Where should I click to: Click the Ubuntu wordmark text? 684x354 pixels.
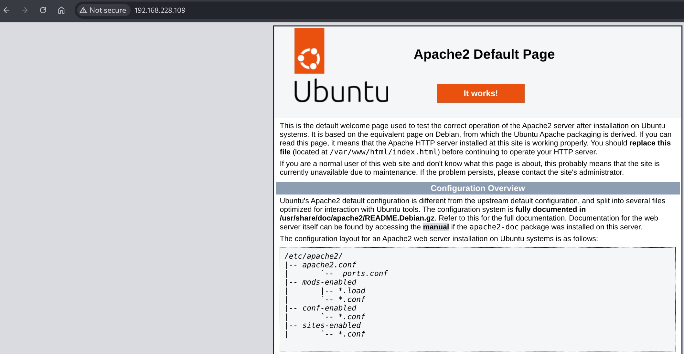(x=341, y=92)
